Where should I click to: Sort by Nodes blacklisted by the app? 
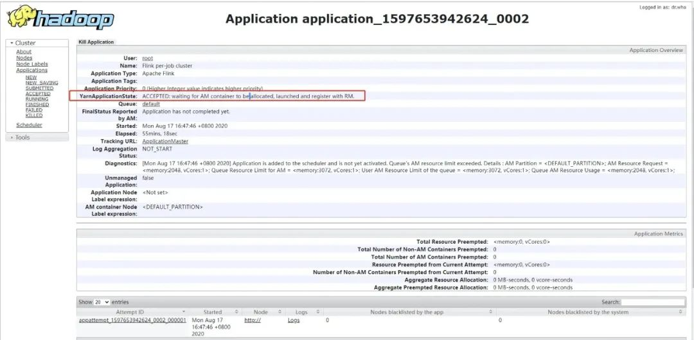click(x=410, y=312)
